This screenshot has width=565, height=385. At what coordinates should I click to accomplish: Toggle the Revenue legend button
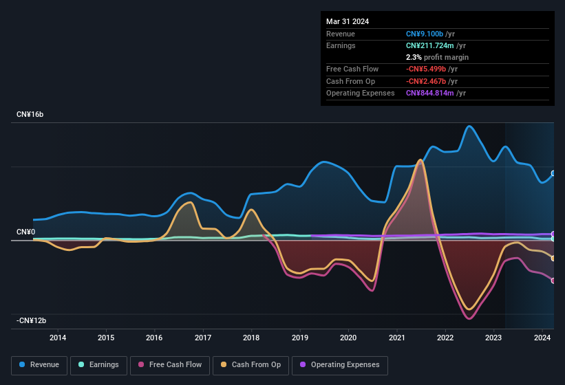[39, 365]
